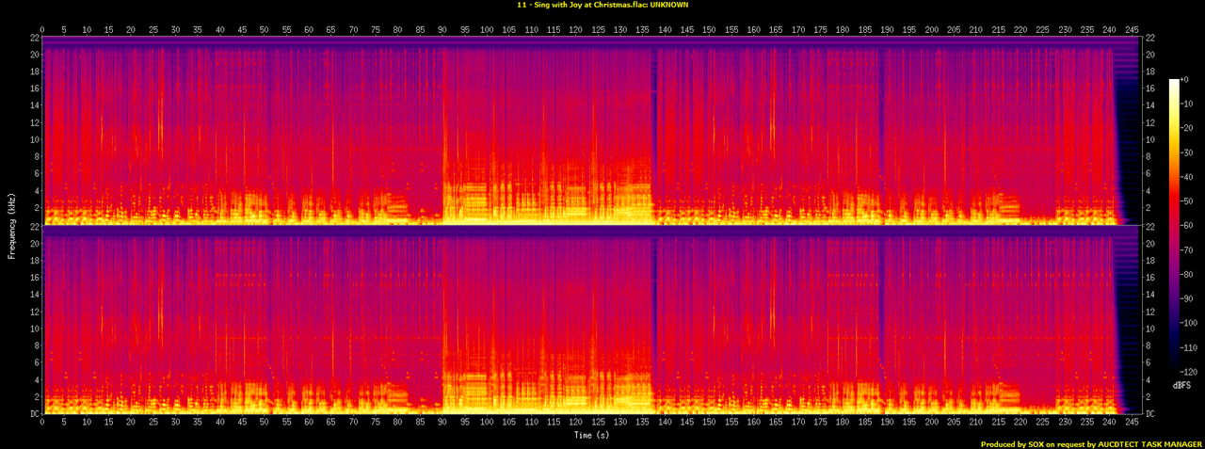Viewport: 1205px width, 449px height.
Task: Click the title '11 - Sing with Joy at Christmas.flac: UNKNOWN'
Action: click(602, 5)
